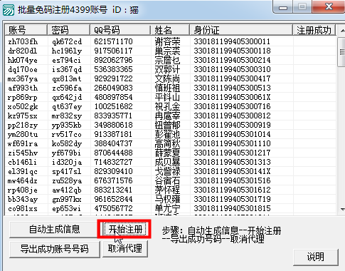The height and width of the screenshot is (271, 345).
Task: Start registration with 开始注册 button
Action: click(x=125, y=229)
